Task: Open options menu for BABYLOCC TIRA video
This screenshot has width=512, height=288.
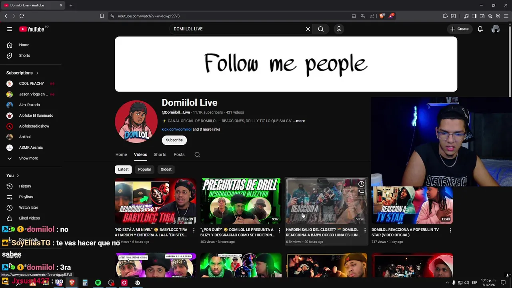Action: [194, 230]
